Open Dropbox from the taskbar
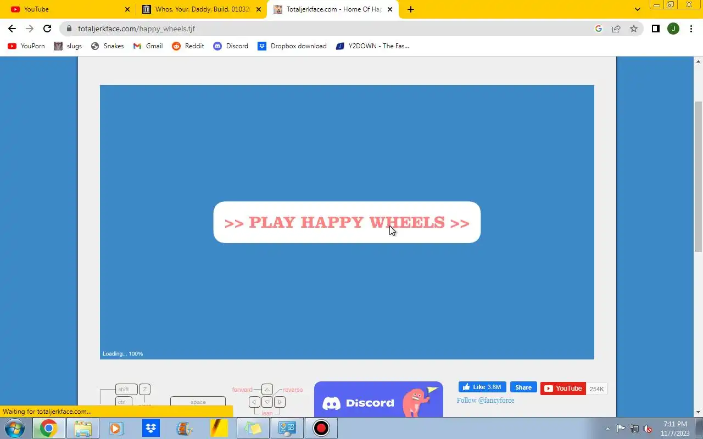The image size is (703, 439). (x=150, y=428)
